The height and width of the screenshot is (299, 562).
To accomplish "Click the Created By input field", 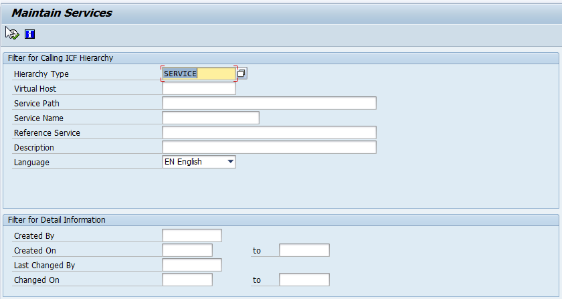I will point(192,235).
